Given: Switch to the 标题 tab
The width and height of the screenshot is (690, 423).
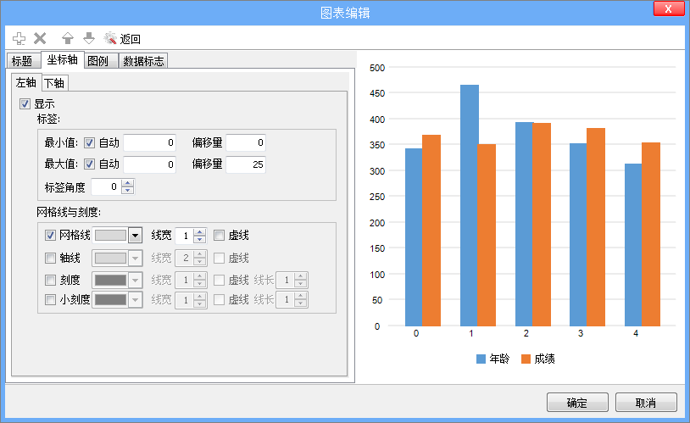Looking at the screenshot, I should [x=22, y=61].
